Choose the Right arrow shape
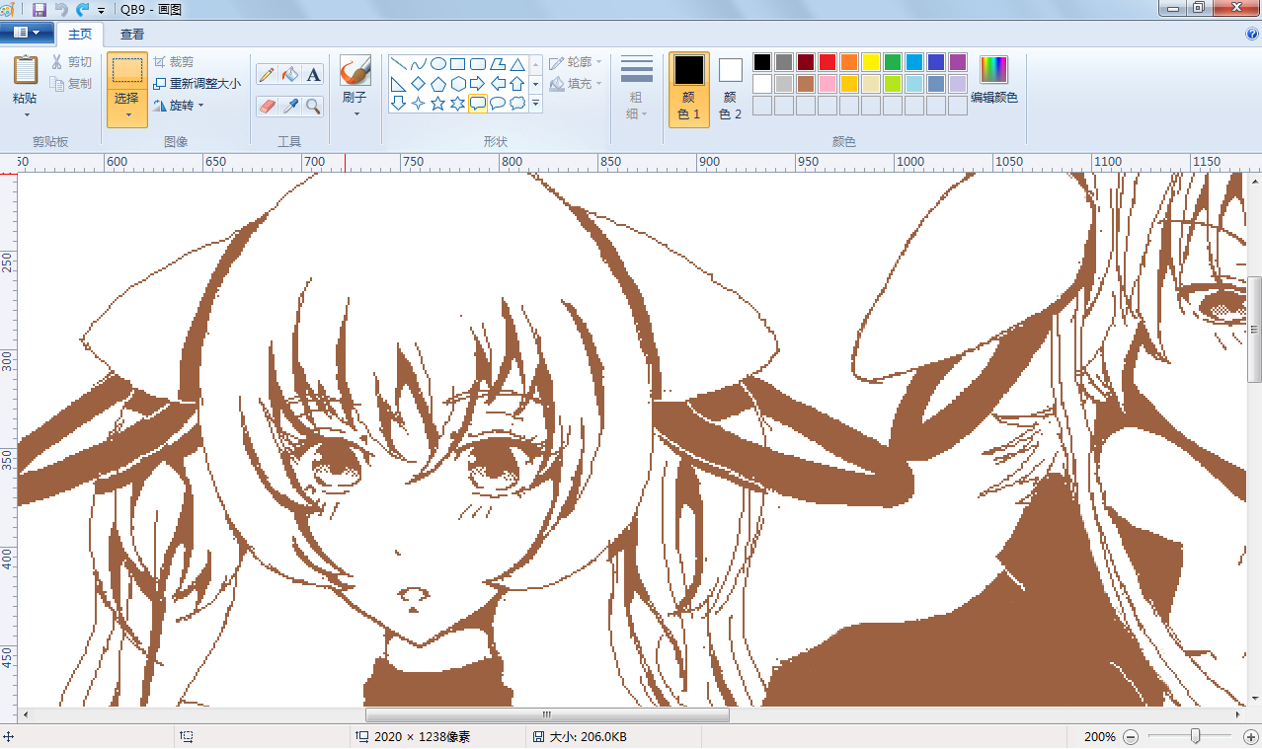Screen dimensions: 1262x749 (x=478, y=84)
